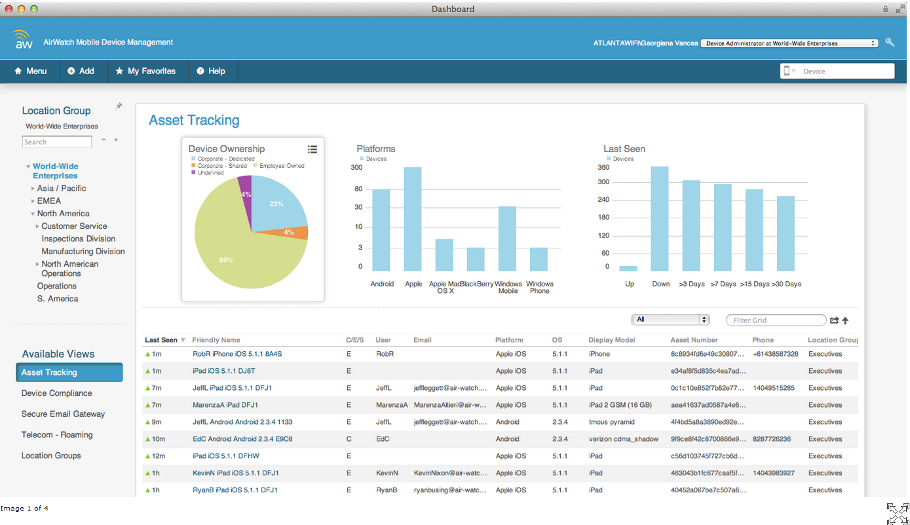
Task: Click the plus icon to expand all location groups
Action: click(x=116, y=140)
